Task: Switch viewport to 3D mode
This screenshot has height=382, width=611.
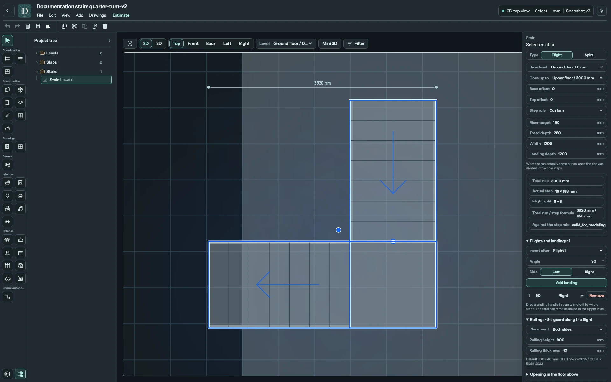Action: (159, 44)
